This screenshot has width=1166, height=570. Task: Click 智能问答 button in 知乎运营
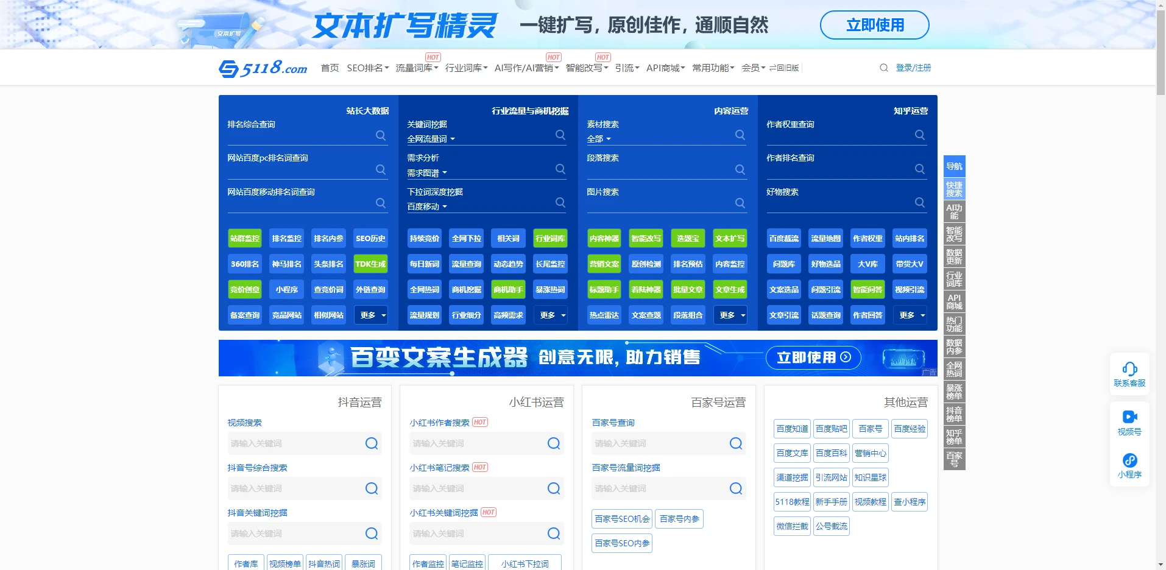click(867, 289)
